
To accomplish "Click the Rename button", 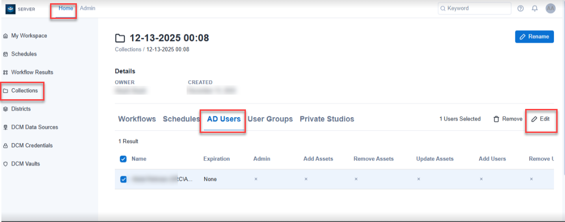I will click(534, 37).
